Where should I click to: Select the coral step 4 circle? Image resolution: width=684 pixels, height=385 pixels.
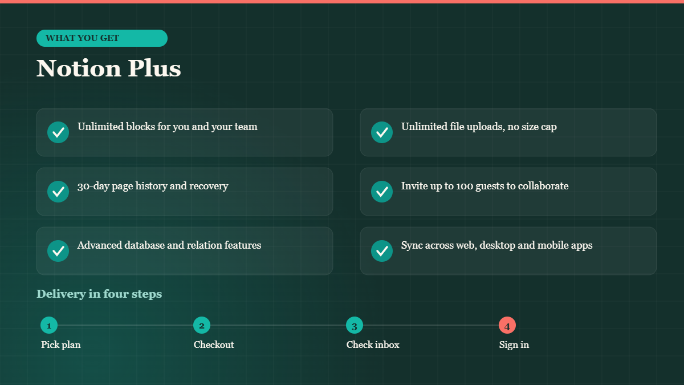click(507, 326)
